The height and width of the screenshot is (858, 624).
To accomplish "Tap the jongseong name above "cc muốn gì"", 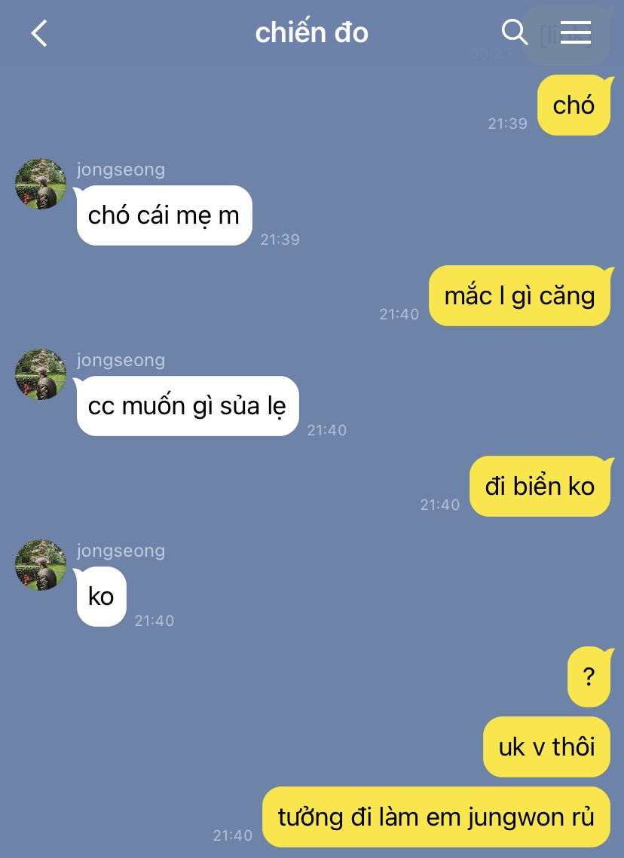I will [x=121, y=360].
